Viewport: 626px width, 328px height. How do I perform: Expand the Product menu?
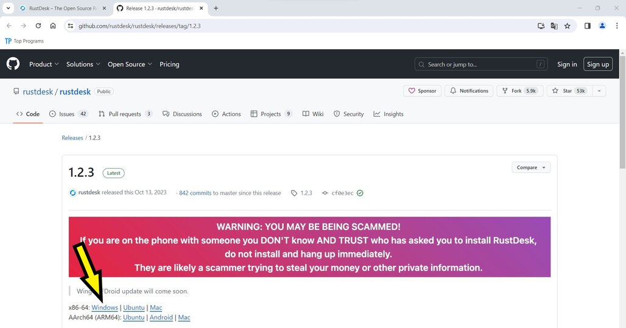tap(44, 65)
